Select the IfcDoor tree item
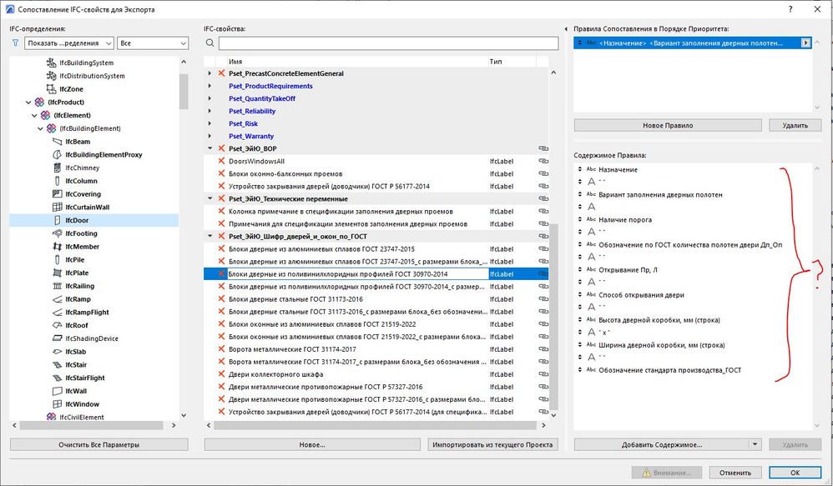833x486 pixels. (77, 220)
